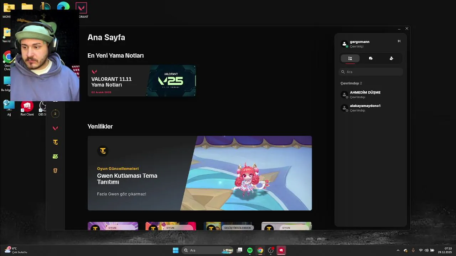This screenshot has width=456, height=256.
Task: Open Teamfight Tactics from the sidebar
Action: tap(55, 142)
